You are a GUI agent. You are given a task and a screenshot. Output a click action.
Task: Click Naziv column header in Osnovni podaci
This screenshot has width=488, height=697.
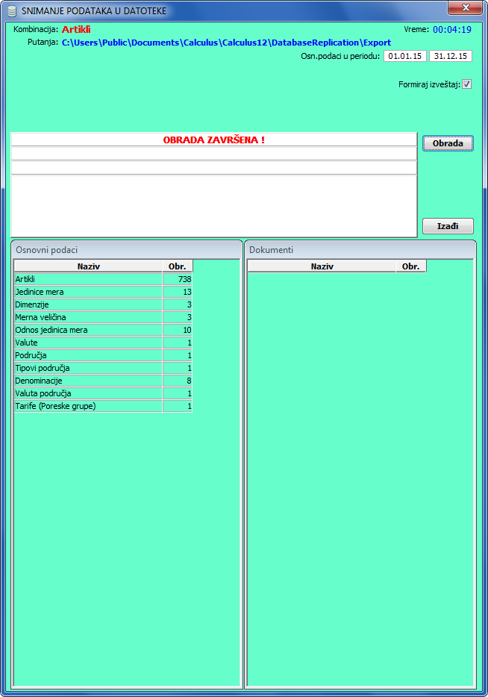pos(88,266)
